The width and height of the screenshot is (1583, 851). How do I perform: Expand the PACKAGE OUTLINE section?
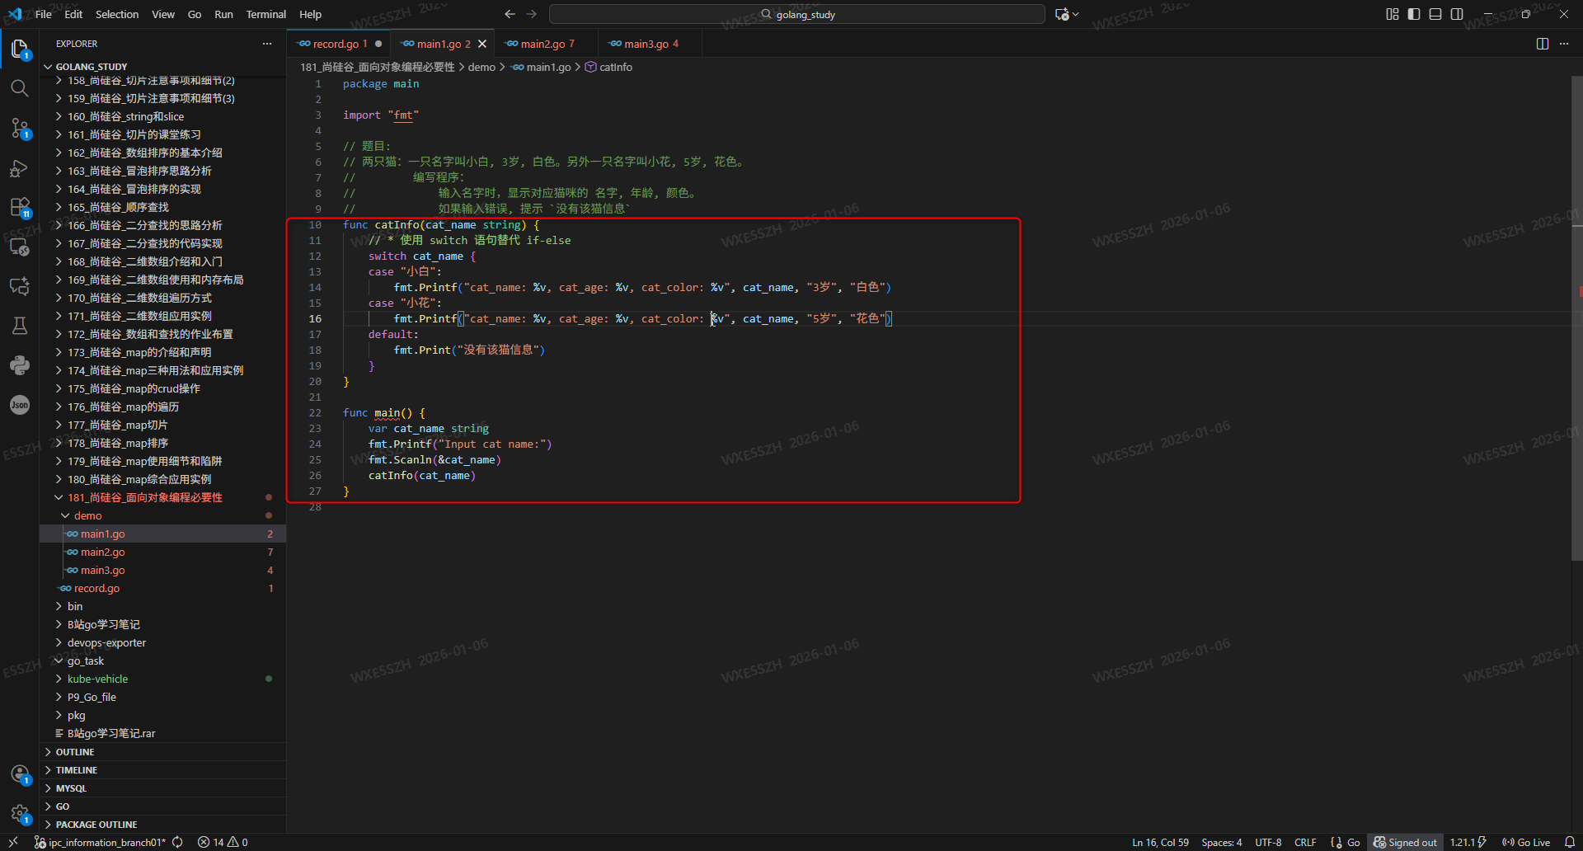click(162, 825)
